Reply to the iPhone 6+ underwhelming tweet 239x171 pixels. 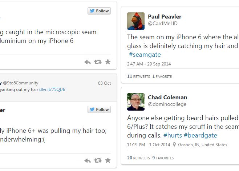(88, 160)
